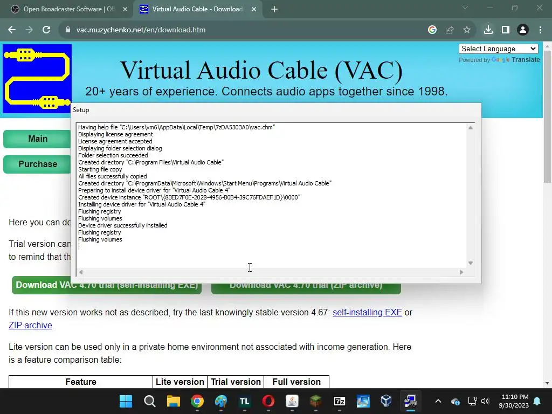552x414 pixels.
Task: Click scroll-left arrow in Setup log
Action: pyautogui.click(x=81, y=272)
